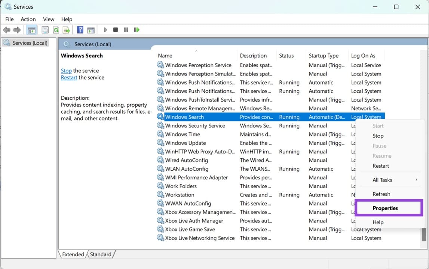Screen dimensions: 429x269
Task: Sort services by the Startup Type column
Action: [323, 55]
